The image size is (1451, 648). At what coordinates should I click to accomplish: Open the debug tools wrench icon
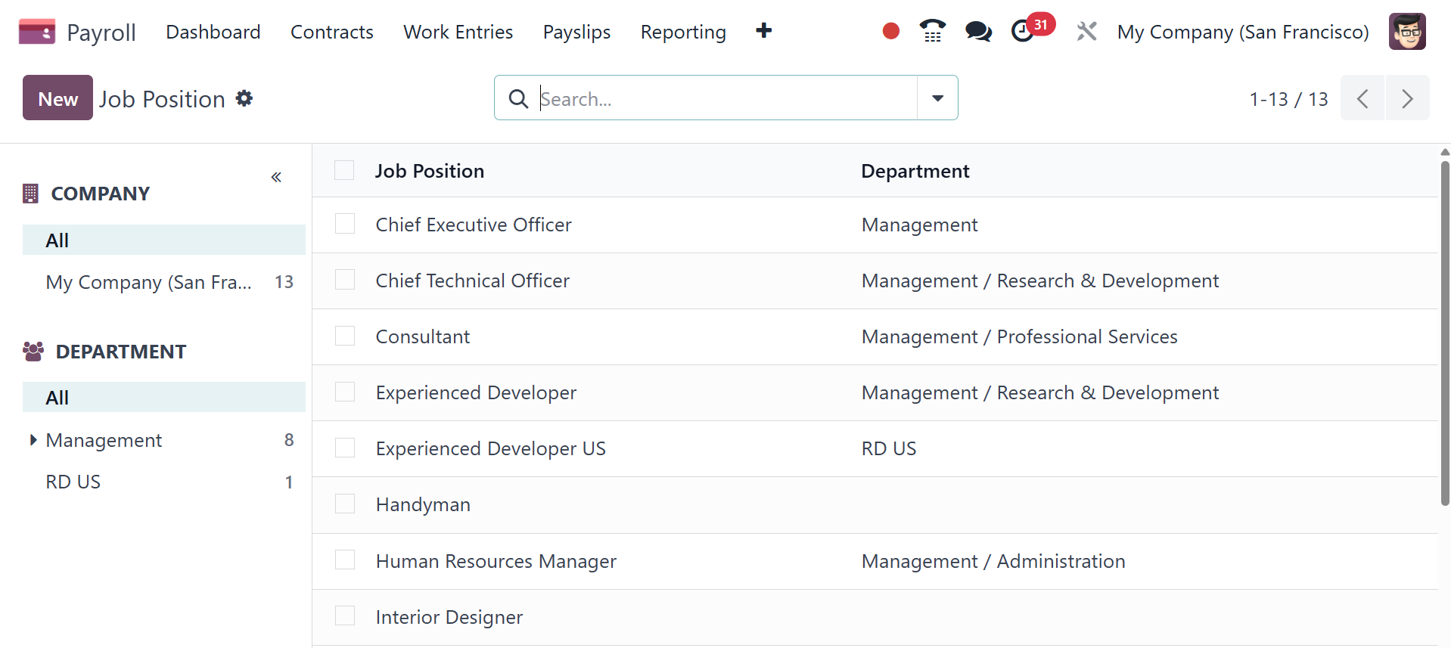click(x=1086, y=32)
